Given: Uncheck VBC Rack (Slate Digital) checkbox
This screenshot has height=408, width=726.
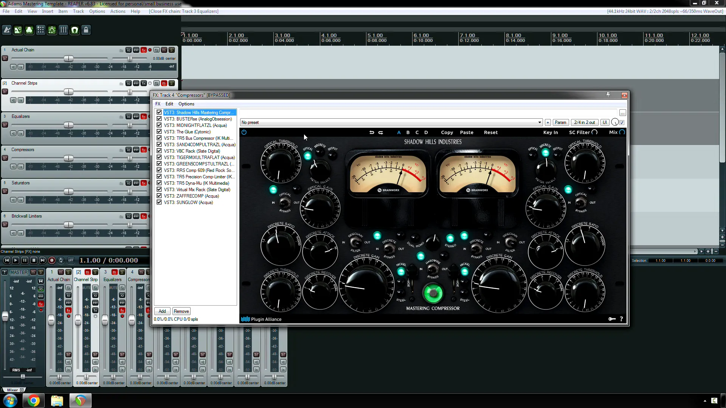Looking at the screenshot, I should tap(159, 151).
